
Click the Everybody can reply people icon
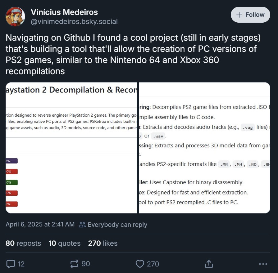pyautogui.click(x=82, y=225)
